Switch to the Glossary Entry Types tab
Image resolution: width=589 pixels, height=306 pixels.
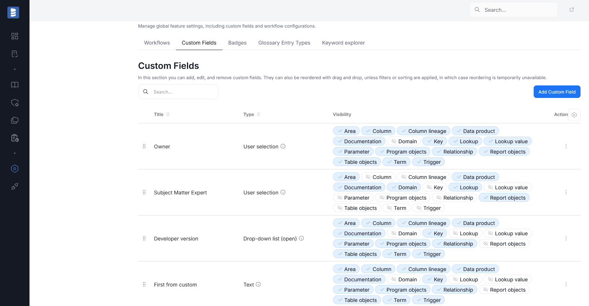284,43
